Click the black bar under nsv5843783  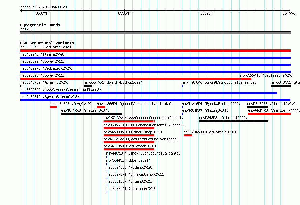click(x=258, y=107)
